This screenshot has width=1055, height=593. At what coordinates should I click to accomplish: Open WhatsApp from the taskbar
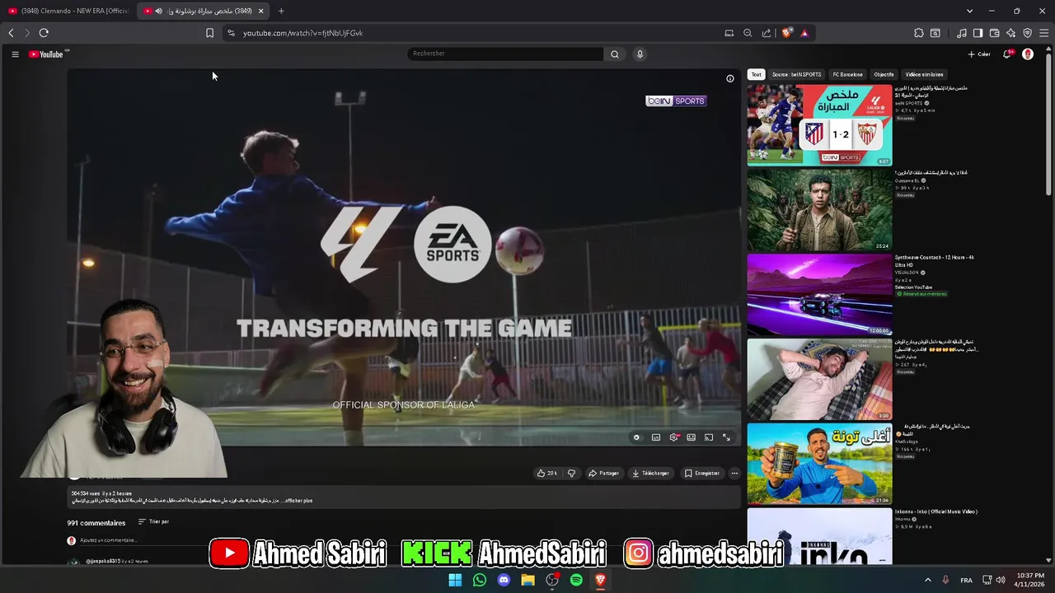point(480,580)
